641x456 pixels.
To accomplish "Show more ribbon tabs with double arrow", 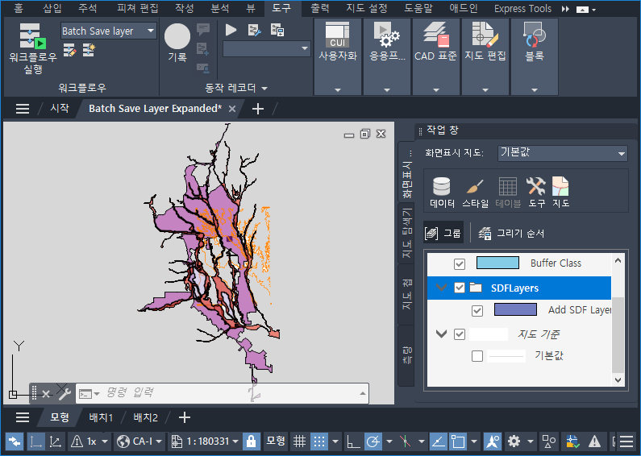I will (x=565, y=9).
